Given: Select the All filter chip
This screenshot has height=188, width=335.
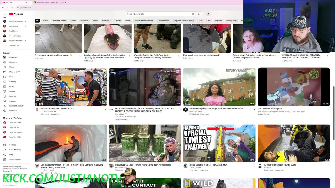Looking at the screenshot, I should tap(37, 21).
